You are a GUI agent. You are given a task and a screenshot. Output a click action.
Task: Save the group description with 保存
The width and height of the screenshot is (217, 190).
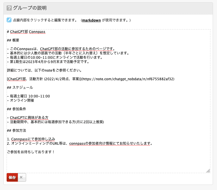click(x=12, y=177)
